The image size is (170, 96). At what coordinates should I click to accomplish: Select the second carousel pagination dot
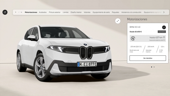(x=154, y=67)
